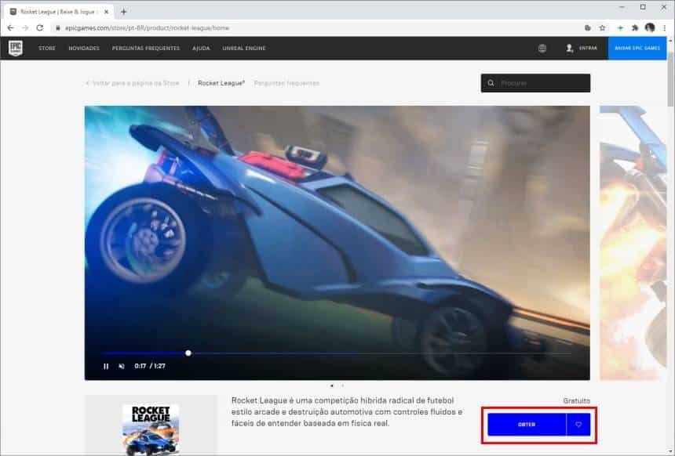Image resolution: width=675 pixels, height=456 pixels.
Task: Click the translate page icon in address bar
Action: tap(588, 28)
